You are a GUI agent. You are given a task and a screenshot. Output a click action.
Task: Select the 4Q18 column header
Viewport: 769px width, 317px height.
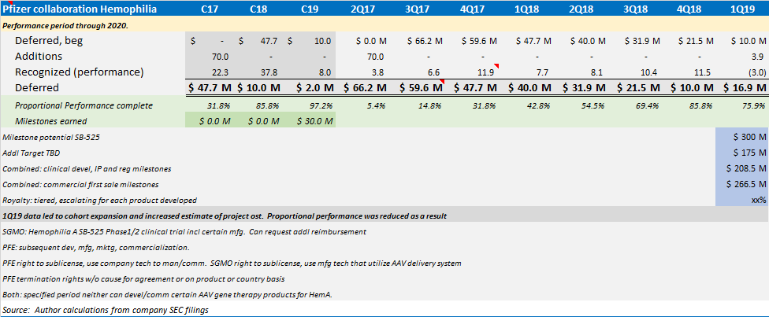(x=690, y=9)
